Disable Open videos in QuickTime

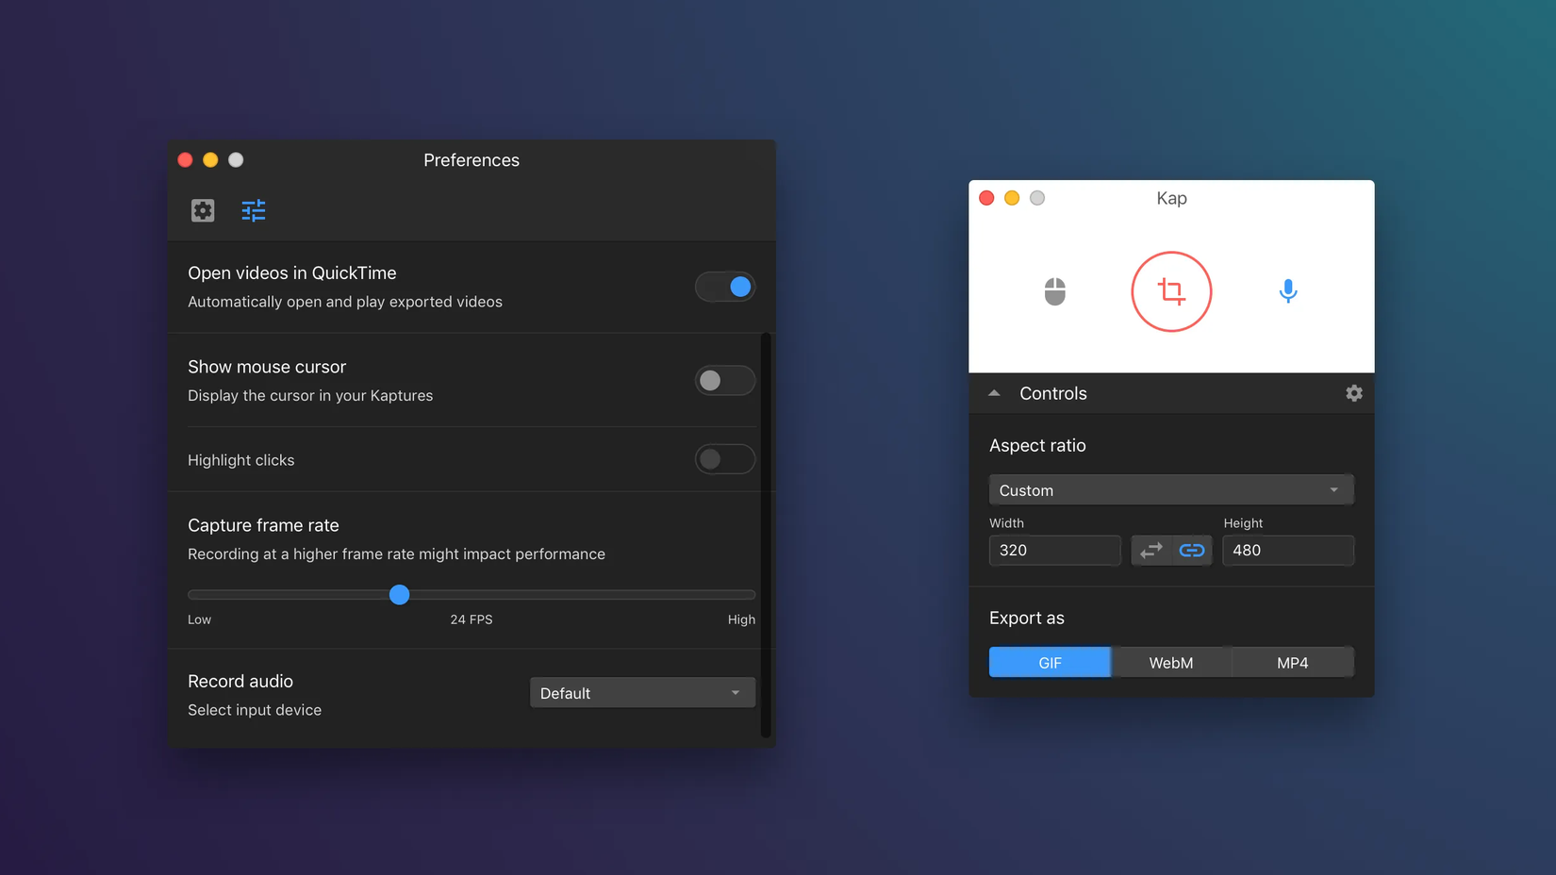pos(725,286)
